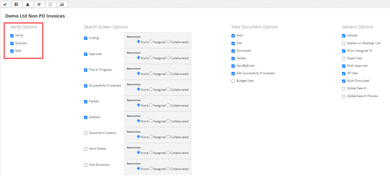Uncheck SendByEmail option
390x176 pixels.
pos(233,66)
